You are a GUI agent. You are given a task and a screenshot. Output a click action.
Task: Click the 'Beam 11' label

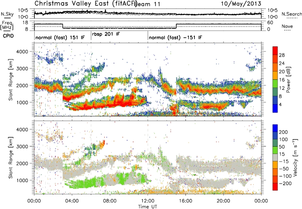147,4
